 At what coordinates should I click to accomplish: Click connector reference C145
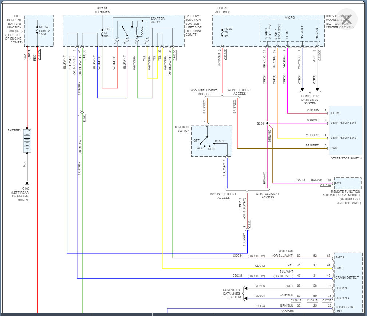pyautogui.click(x=84, y=118)
